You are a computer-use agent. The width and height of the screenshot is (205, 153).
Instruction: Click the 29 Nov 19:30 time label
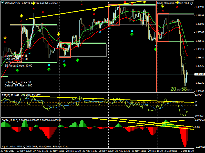[156, 151]
